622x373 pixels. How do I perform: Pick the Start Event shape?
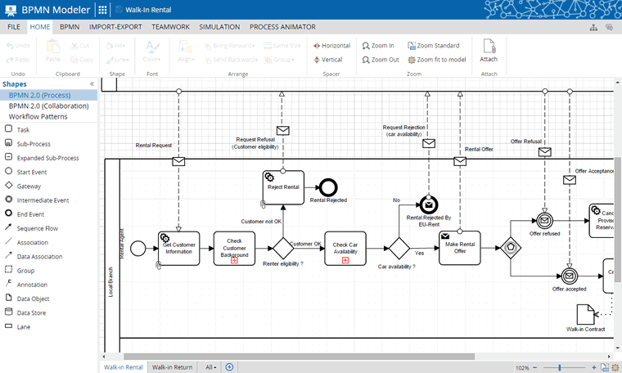(25, 172)
